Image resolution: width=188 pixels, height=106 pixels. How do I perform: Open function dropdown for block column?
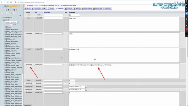53,80
